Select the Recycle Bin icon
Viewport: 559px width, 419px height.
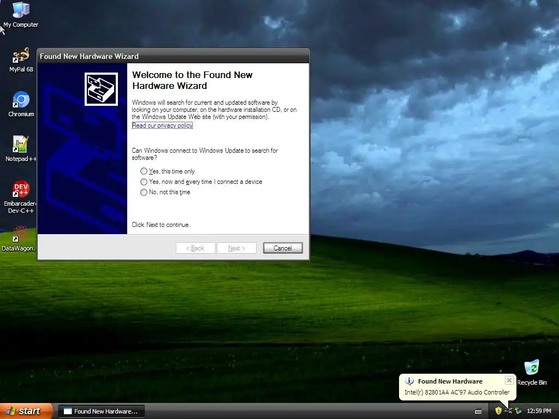[x=532, y=372]
